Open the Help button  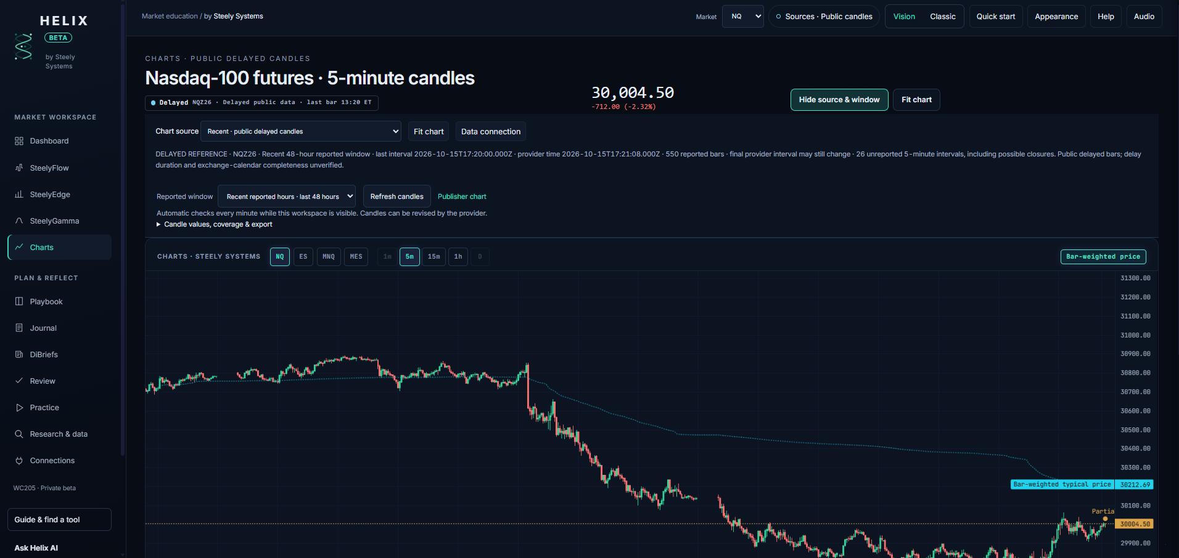pos(1106,17)
